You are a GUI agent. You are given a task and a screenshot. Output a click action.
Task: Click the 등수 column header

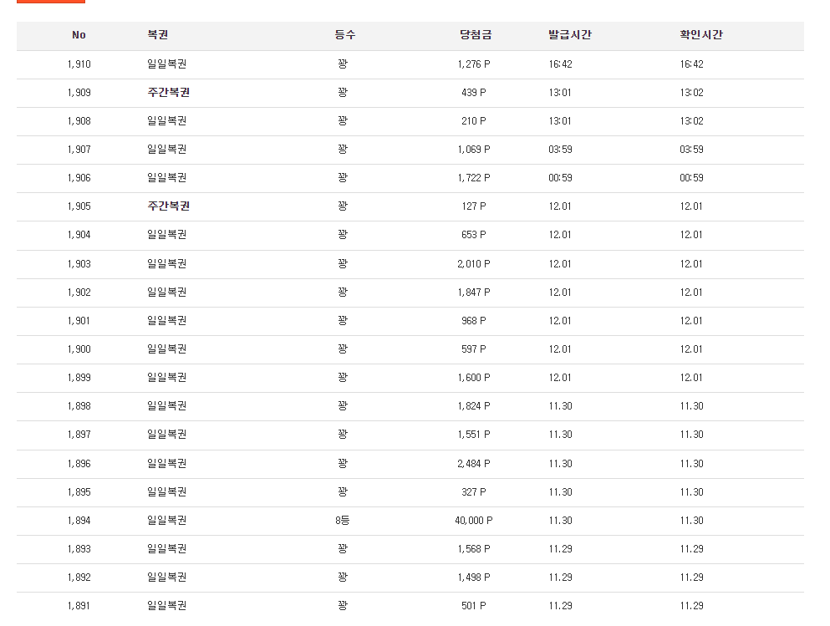point(345,35)
